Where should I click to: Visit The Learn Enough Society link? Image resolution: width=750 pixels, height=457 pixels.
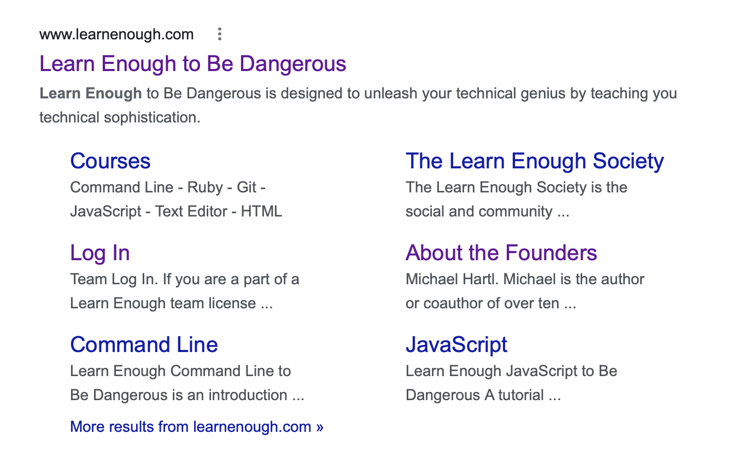click(x=534, y=161)
